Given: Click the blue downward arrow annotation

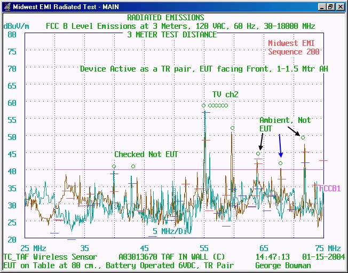Looking at the screenshot, I should [280, 145].
